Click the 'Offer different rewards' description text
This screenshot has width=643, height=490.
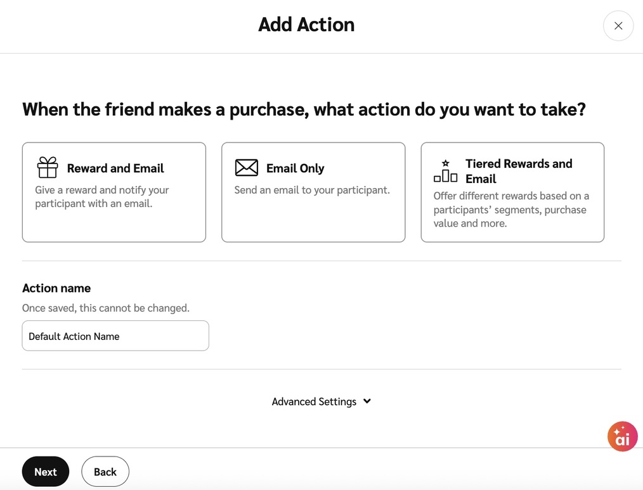510,210
